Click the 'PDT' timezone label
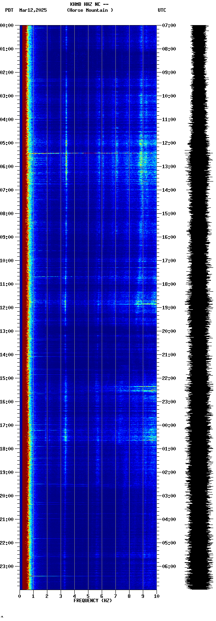 click(9, 10)
